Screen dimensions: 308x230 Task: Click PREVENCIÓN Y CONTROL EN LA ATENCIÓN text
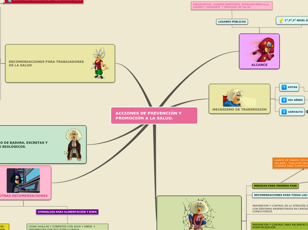click(x=280, y=209)
